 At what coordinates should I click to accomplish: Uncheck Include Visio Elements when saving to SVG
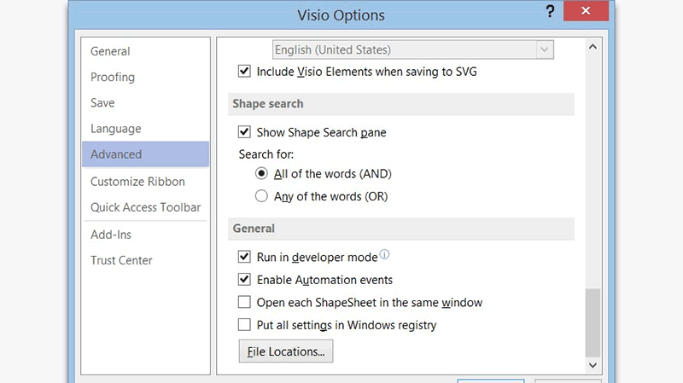pyautogui.click(x=244, y=71)
